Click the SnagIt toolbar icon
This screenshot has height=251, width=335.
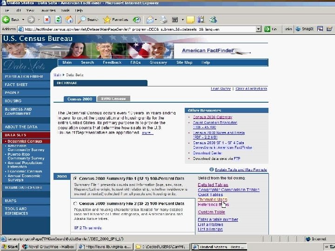(298, 29)
